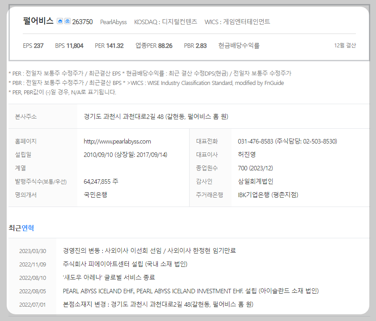Click the 설립일 label

23,155
